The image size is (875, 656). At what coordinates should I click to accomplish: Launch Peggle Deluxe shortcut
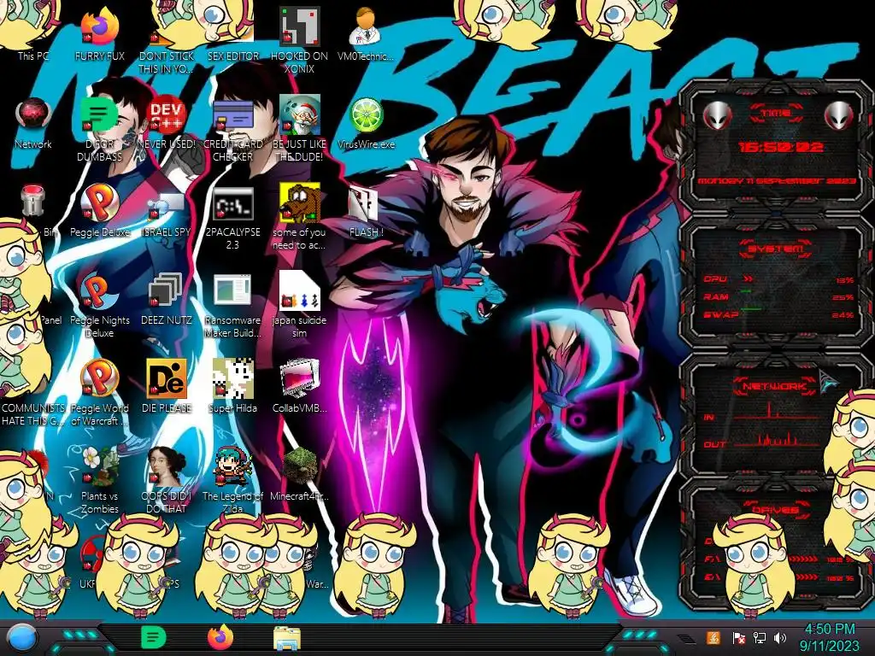[x=99, y=211]
